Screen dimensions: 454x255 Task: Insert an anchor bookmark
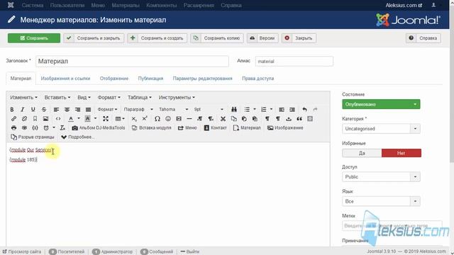(x=35, y=119)
